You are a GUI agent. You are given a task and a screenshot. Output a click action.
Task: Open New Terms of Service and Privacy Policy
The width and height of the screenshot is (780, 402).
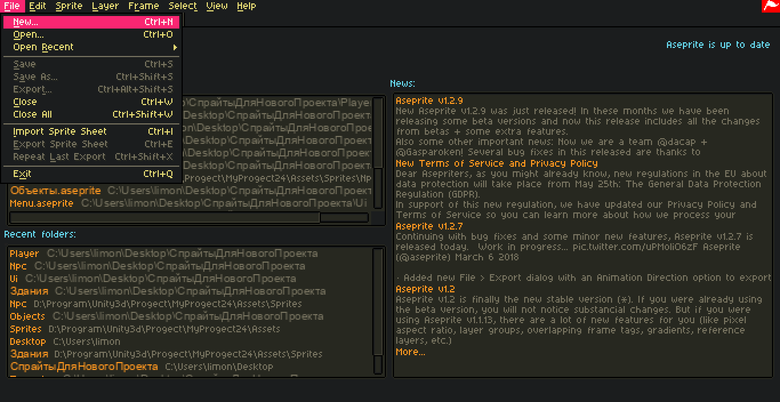496,164
